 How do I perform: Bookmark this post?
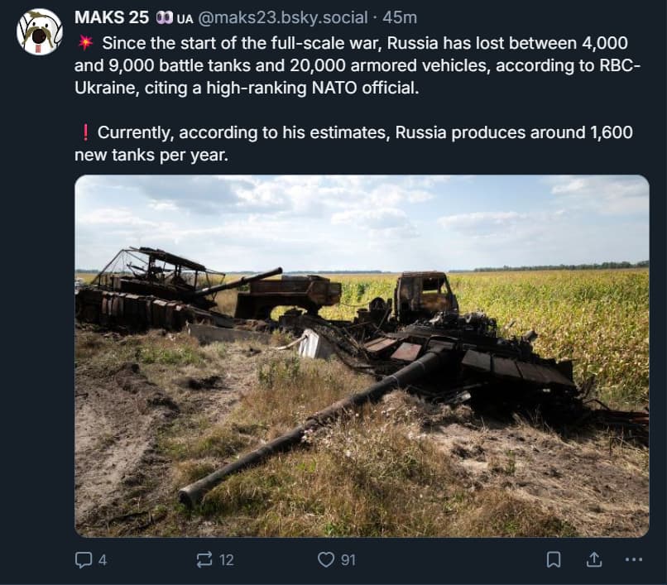[x=554, y=560]
